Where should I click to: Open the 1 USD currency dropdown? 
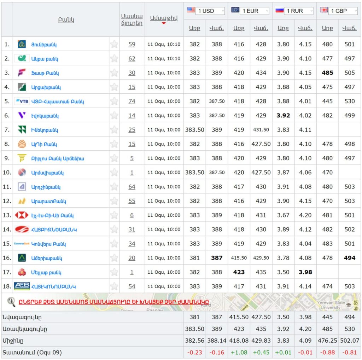pos(210,11)
